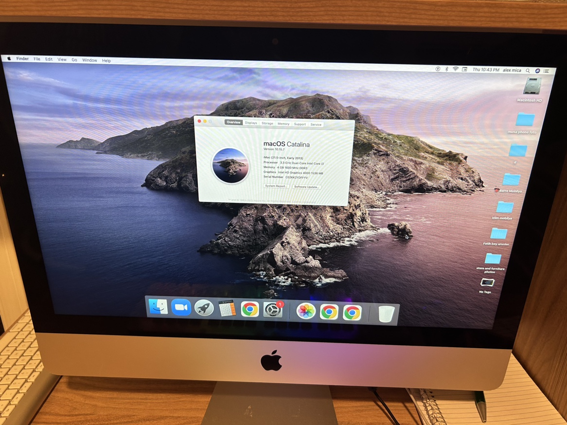The height and width of the screenshot is (425, 567).
Task: Select the Fatih bey urunler folder
Action: pos(497,236)
